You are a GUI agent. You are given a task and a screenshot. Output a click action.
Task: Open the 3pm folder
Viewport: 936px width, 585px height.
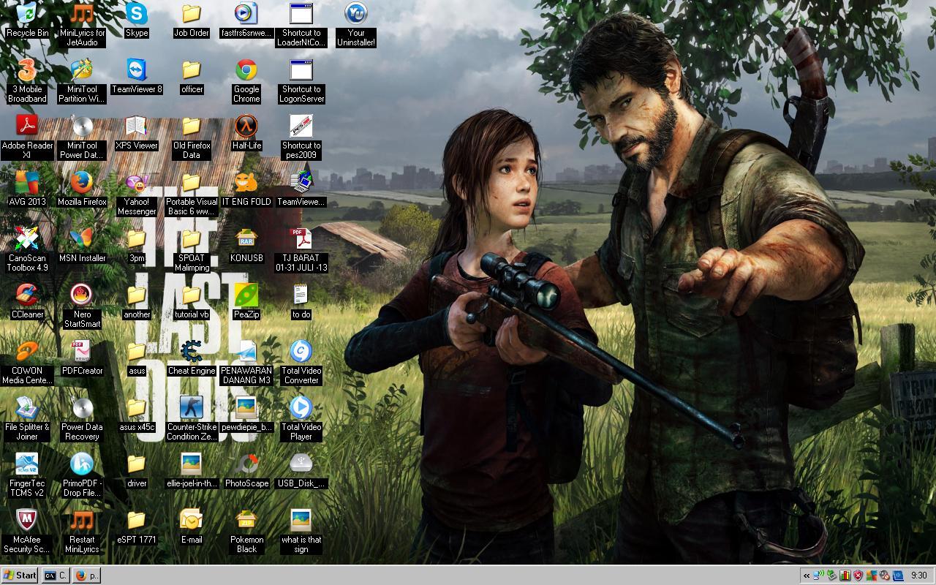coord(137,238)
